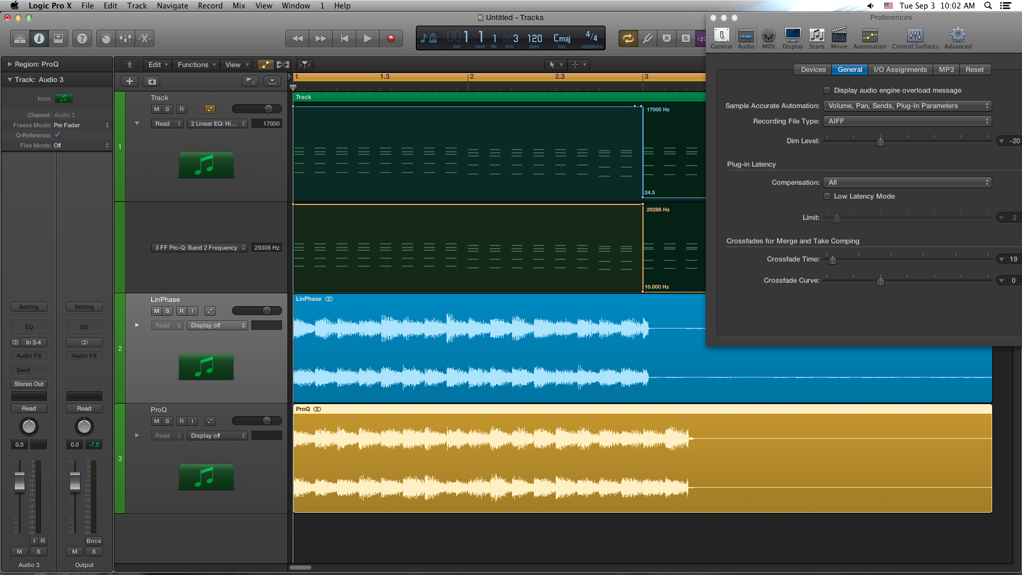The image size is (1022, 575).
Task: Open Preferences Display pane icon
Action: tap(793, 38)
